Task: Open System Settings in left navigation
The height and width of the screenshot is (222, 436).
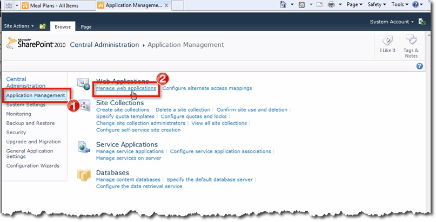Action: pyautogui.click(x=25, y=105)
